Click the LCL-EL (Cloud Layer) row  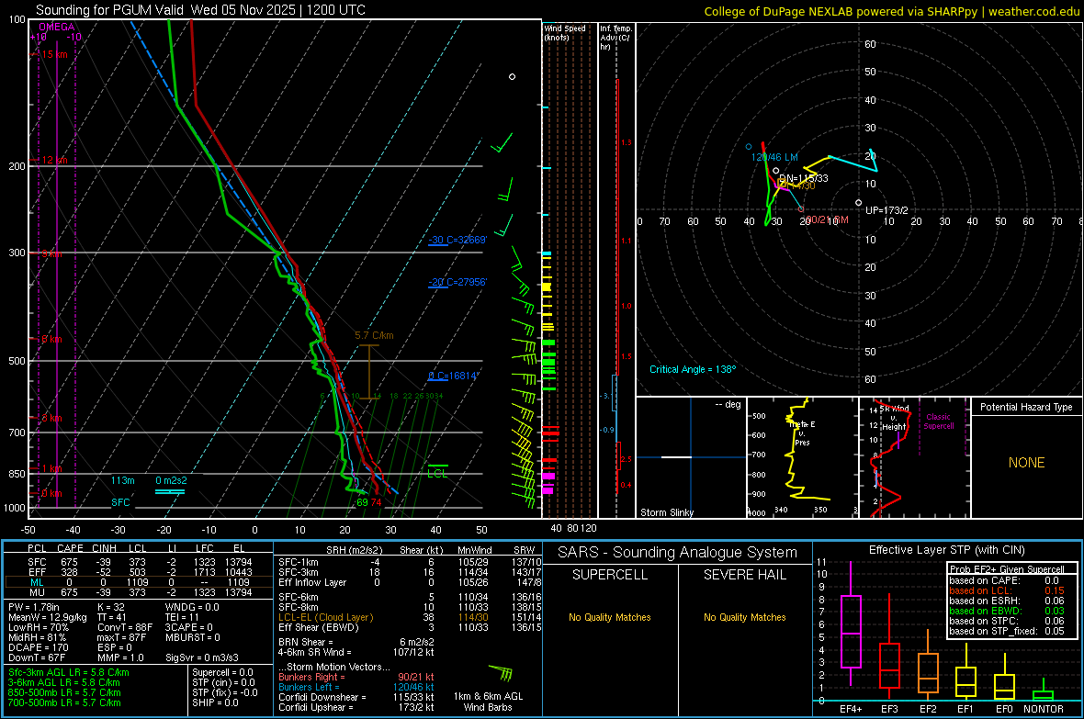[x=410, y=617]
